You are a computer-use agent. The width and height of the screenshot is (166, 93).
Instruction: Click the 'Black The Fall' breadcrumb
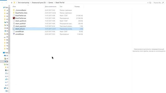60,3
